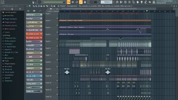Adjust the green master volume slider
This screenshot has width=178, height=100.
(54, 2)
